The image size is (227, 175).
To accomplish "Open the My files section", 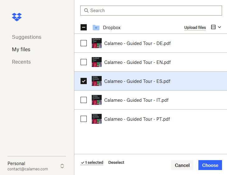I will pos(21,49).
